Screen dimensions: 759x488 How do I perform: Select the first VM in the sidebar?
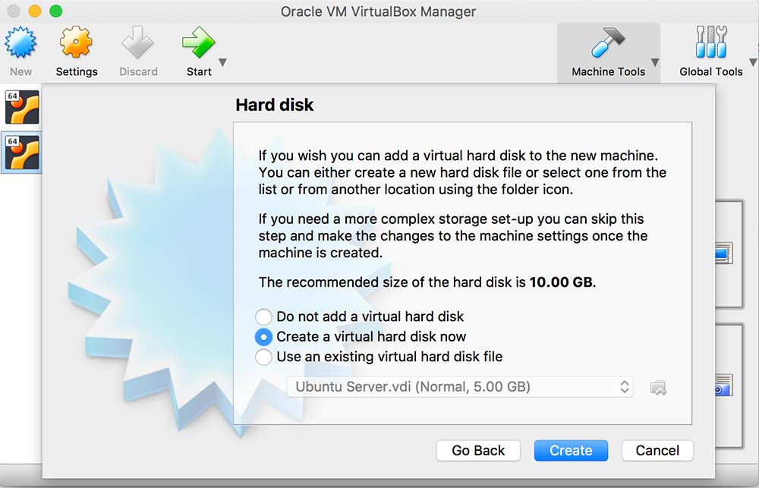tap(22, 107)
